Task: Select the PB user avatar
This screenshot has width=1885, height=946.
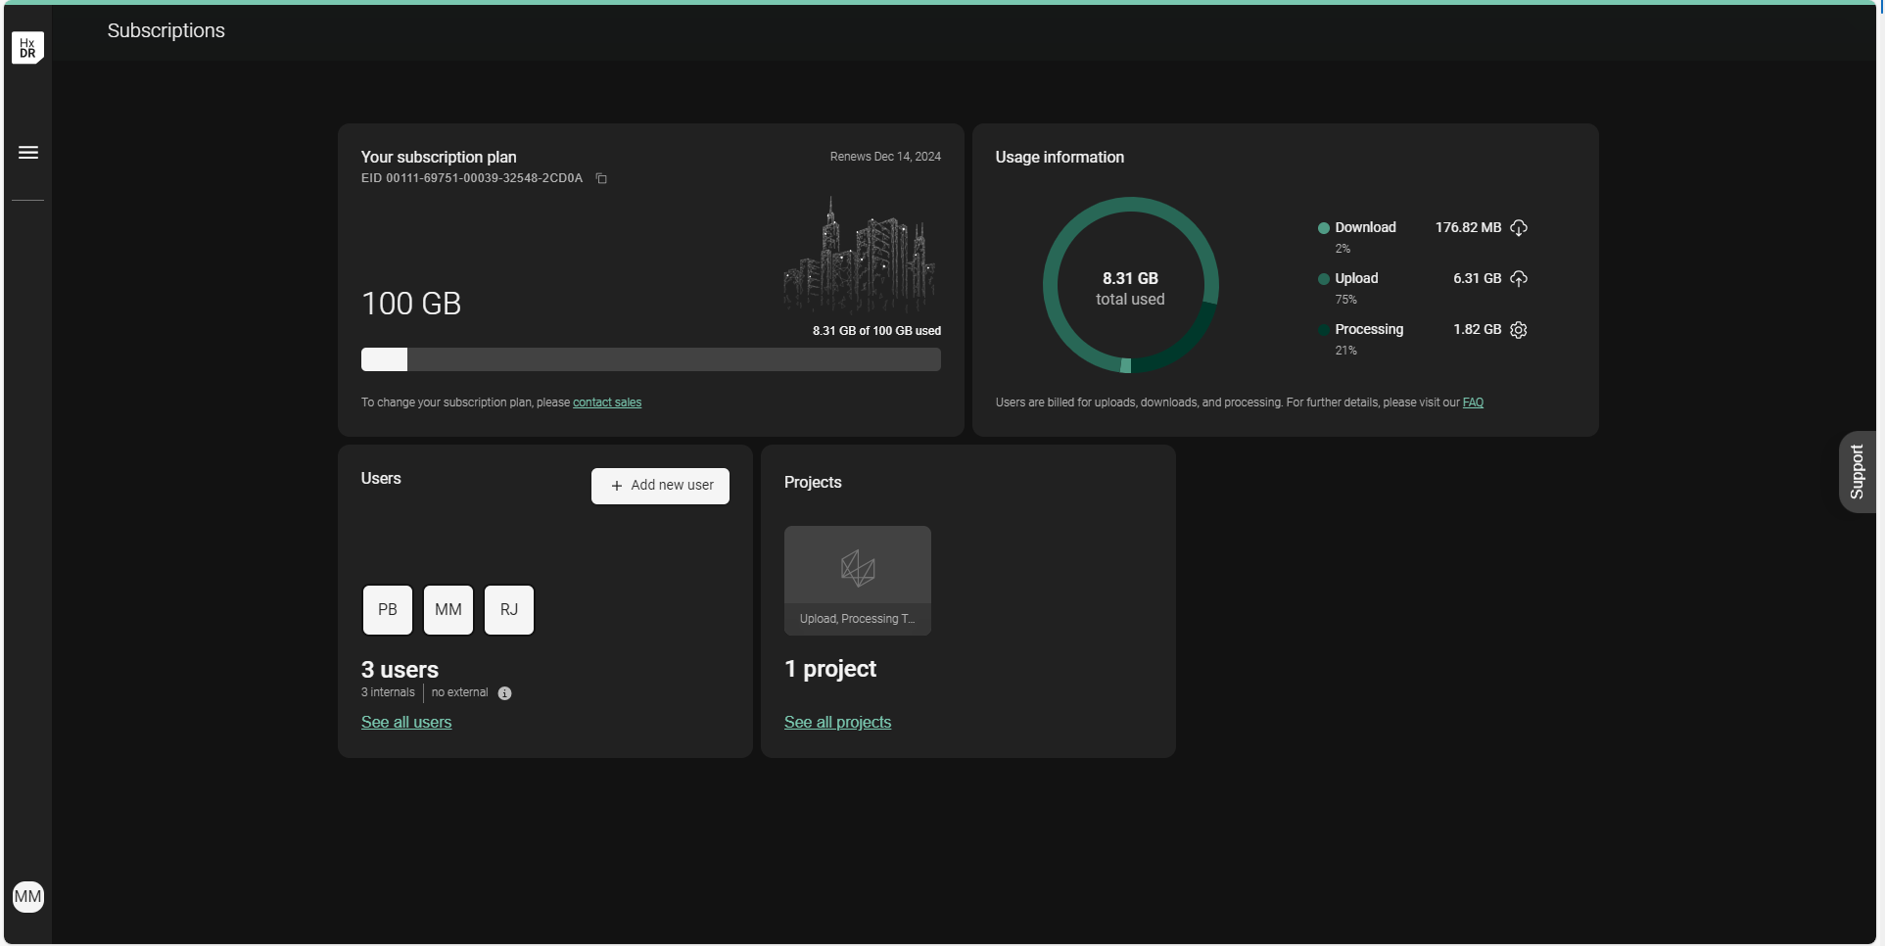Action: [x=388, y=610]
